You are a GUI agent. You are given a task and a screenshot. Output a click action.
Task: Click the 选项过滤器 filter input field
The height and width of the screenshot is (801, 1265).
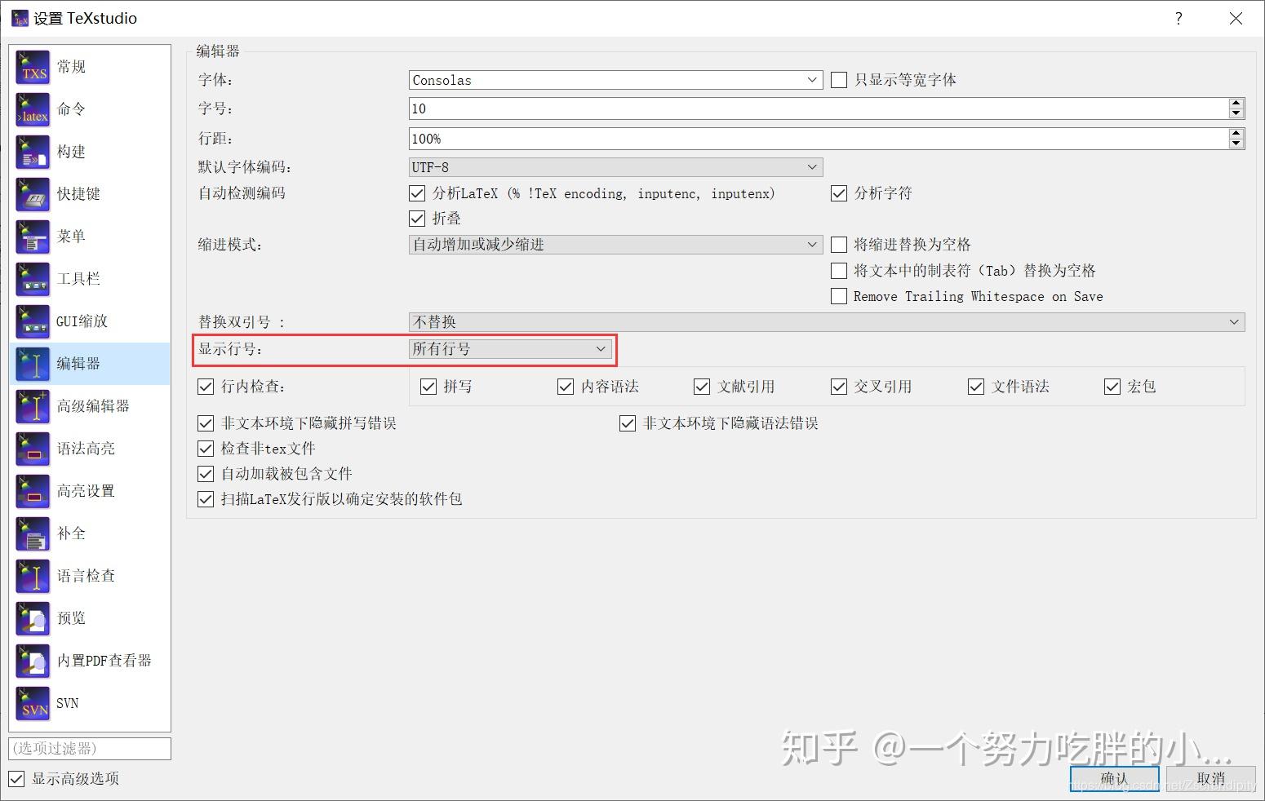(90, 748)
